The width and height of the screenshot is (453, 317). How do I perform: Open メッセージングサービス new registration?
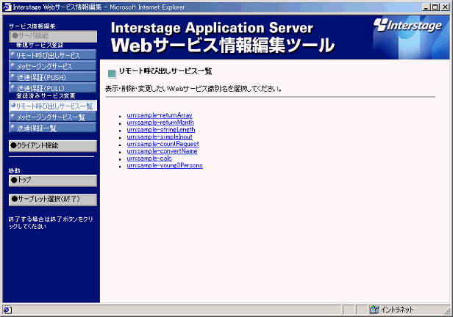coord(53,66)
